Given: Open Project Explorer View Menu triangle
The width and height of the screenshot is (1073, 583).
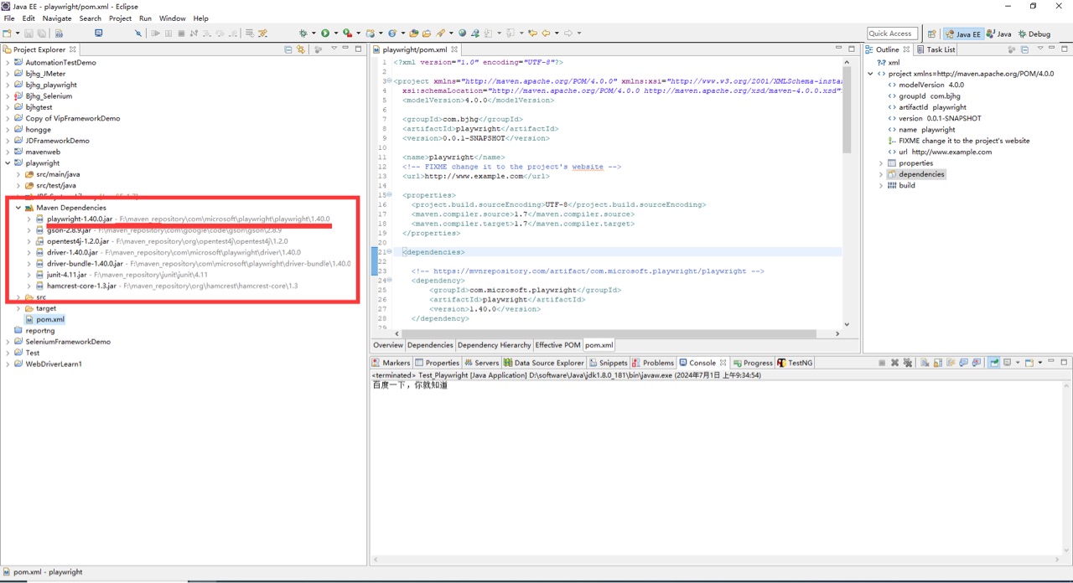Looking at the screenshot, I should tap(334, 49).
